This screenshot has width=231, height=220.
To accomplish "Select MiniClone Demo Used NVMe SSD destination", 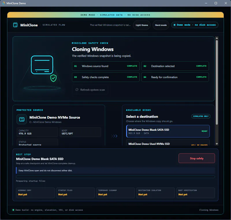I will pyautogui.click(x=168, y=142).
